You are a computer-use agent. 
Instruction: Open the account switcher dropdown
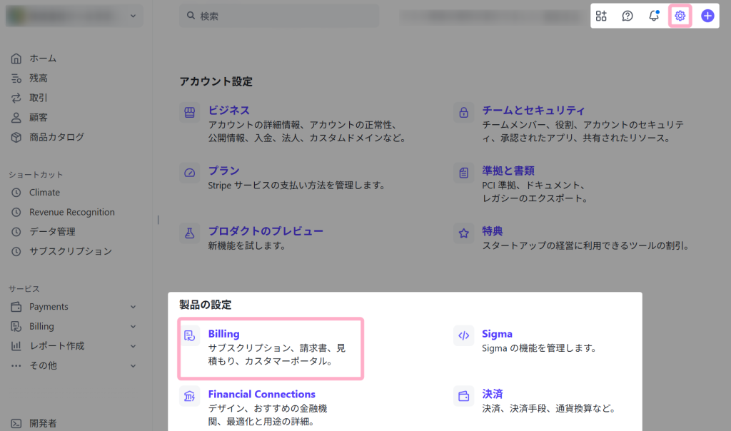click(x=74, y=16)
